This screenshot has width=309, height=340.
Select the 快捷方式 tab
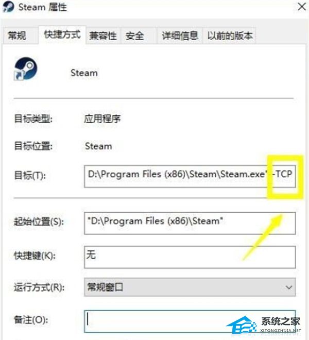click(x=62, y=35)
